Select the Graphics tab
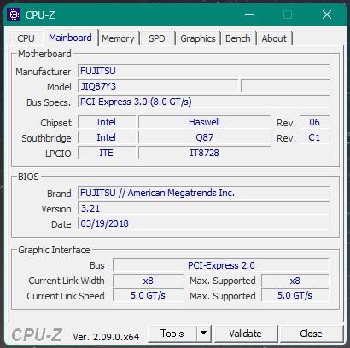The height and width of the screenshot is (348, 350). (198, 38)
